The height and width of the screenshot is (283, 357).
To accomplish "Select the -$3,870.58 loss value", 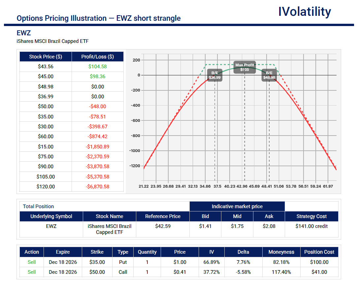I will [x=97, y=167].
